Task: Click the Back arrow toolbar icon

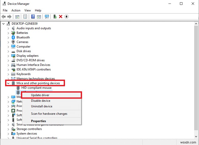Action: [x=4, y=17]
